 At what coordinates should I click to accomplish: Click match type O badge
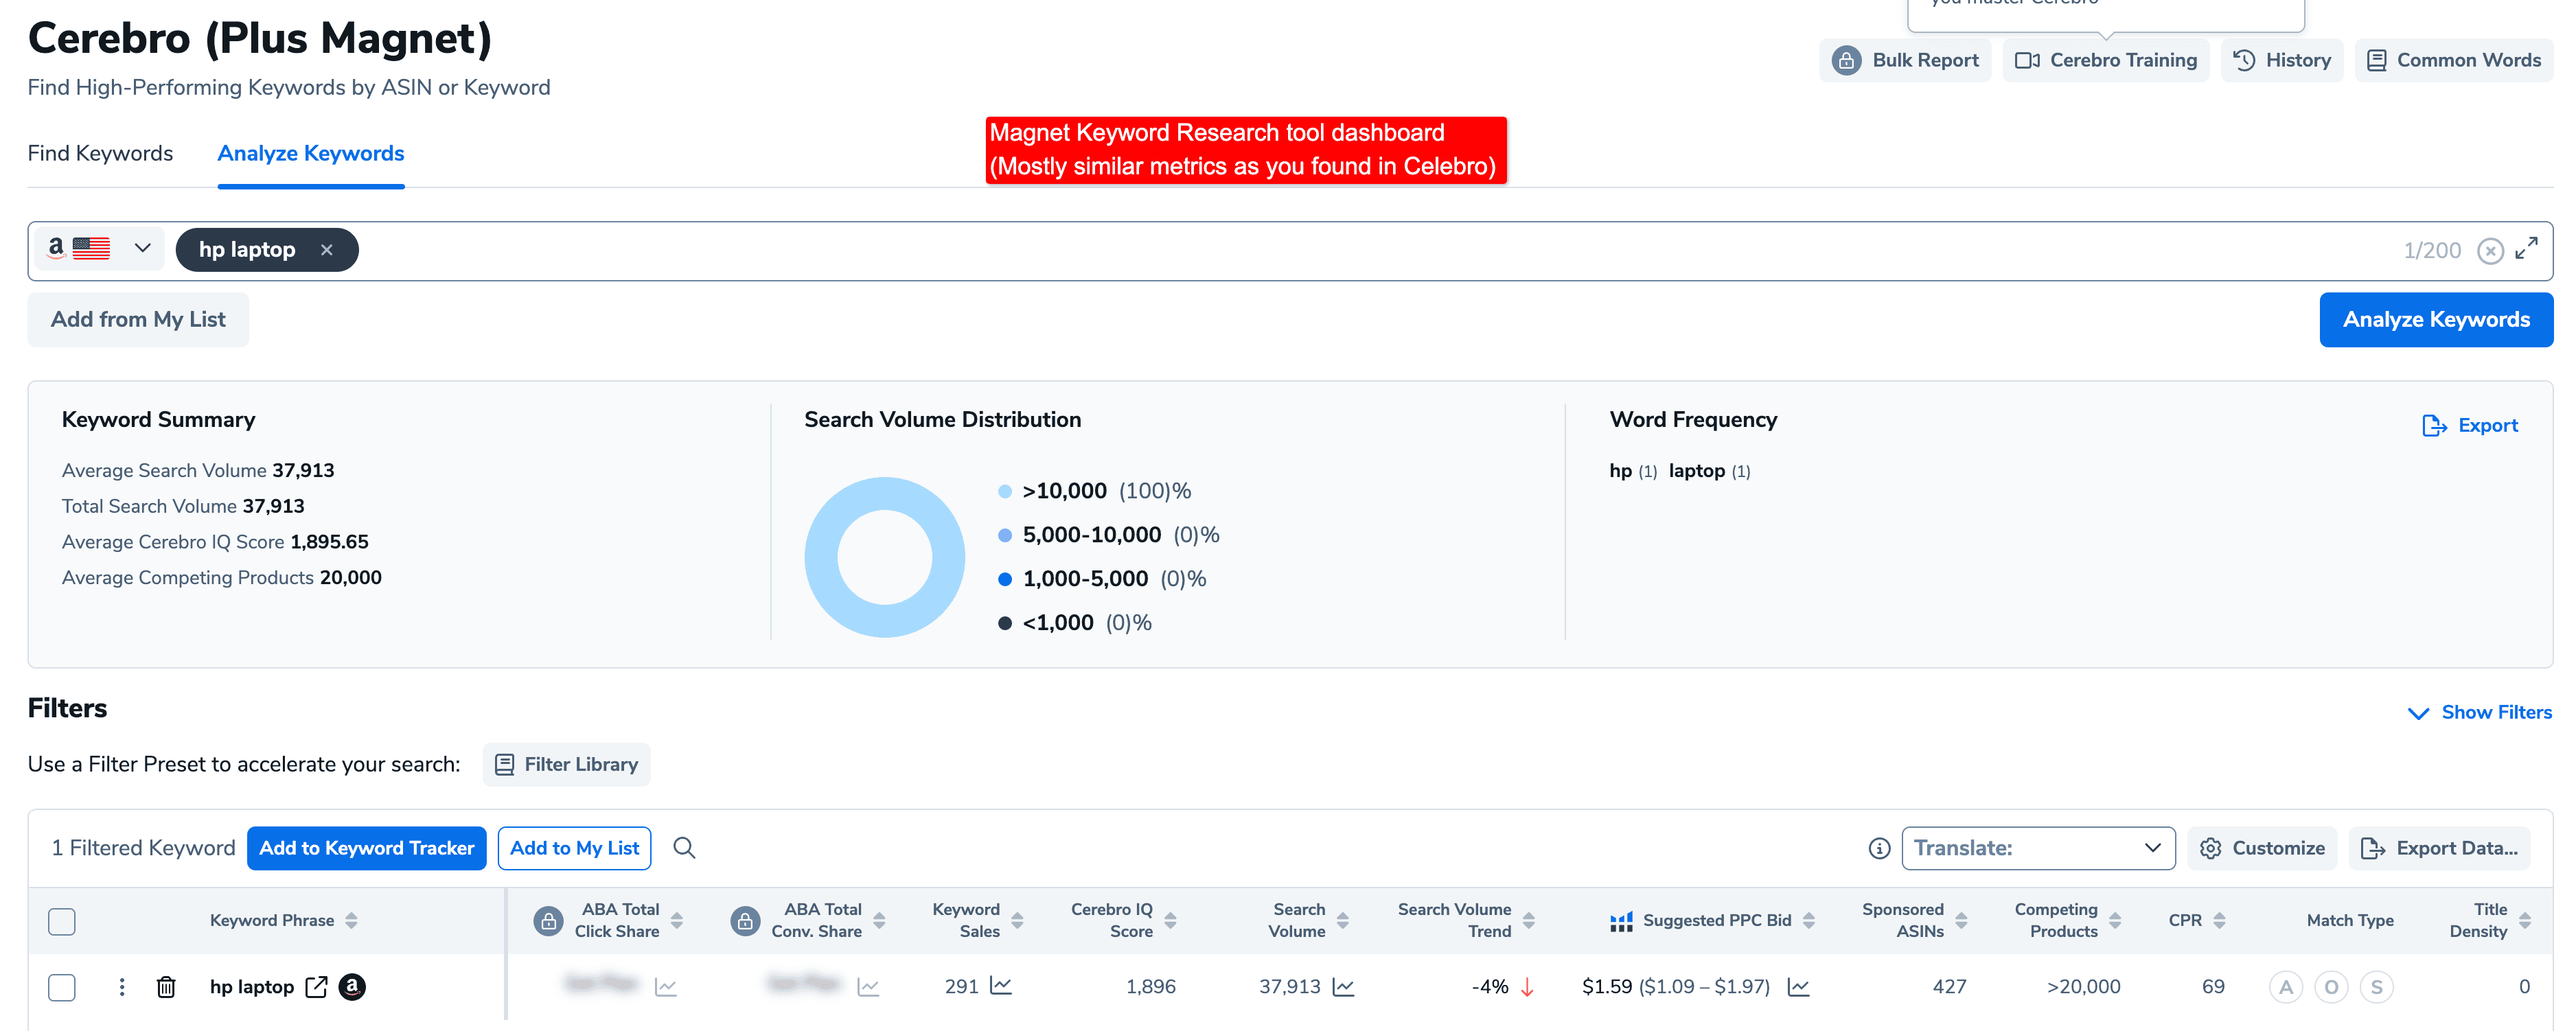coord(2331,987)
